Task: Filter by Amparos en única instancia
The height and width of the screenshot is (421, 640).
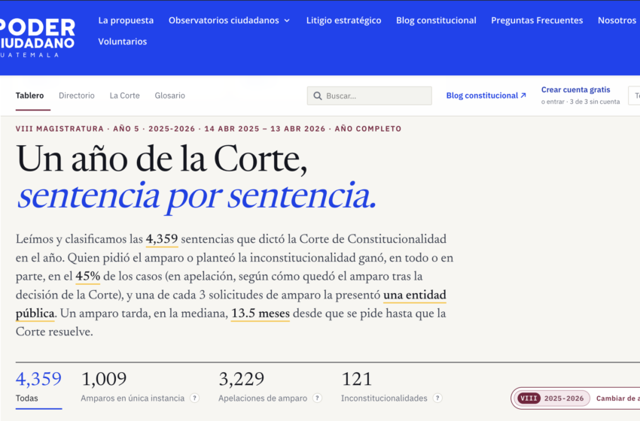Action: click(x=133, y=386)
